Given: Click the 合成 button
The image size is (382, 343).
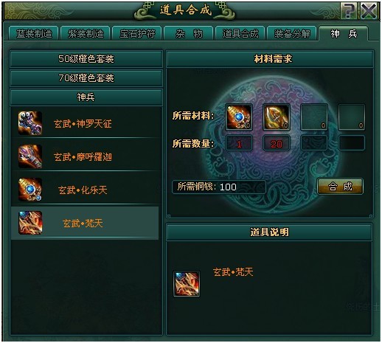Looking at the screenshot, I should [340, 187].
